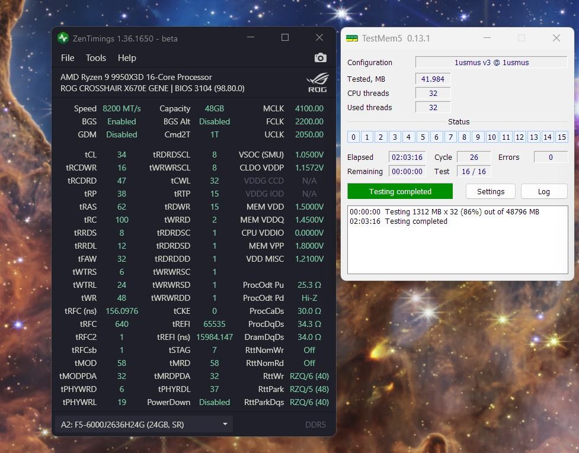Click thread status box 7
Image resolution: width=579 pixels, height=453 pixels.
click(450, 137)
